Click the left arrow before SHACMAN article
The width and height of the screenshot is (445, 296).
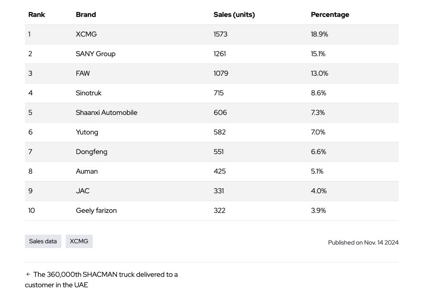coord(28,275)
